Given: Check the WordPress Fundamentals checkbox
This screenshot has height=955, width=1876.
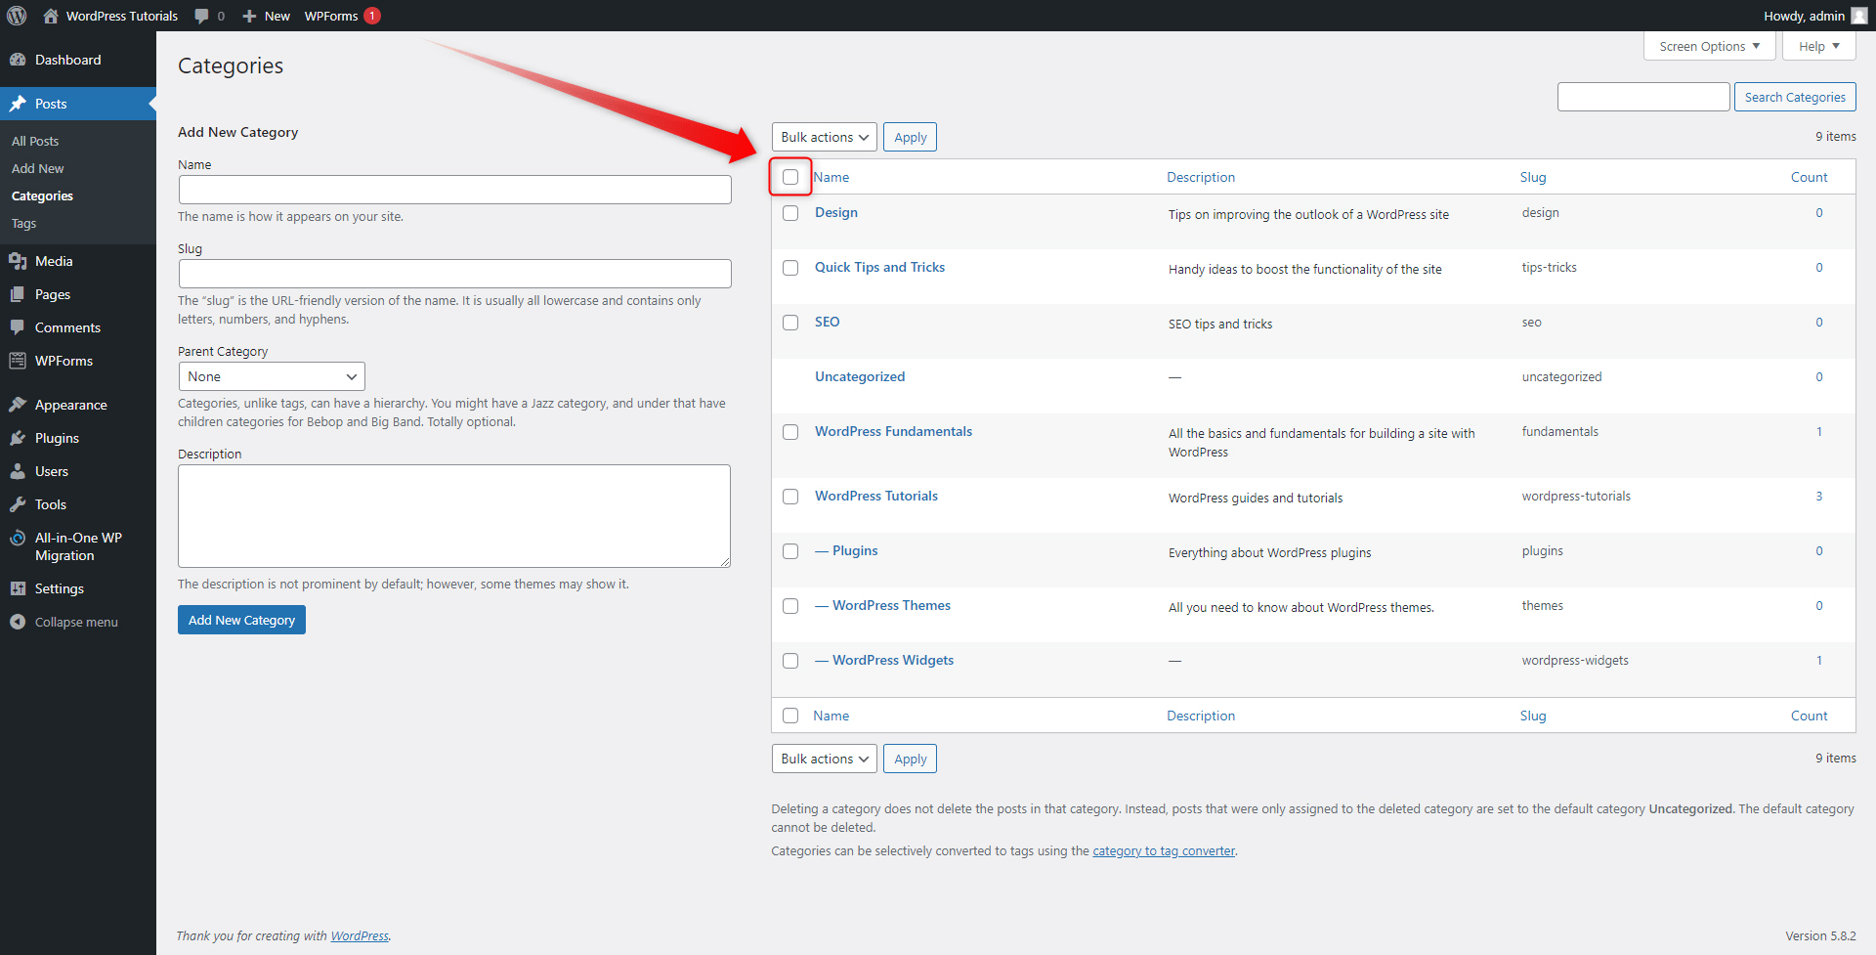Looking at the screenshot, I should tap(790, 432).
